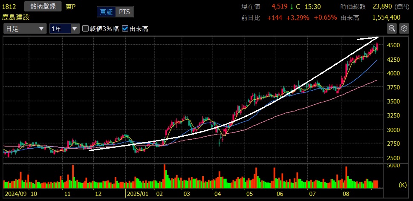Click the magnifier zoom icon above chart
This screenshot has height=201, width=413.
(x=392, y=29)
